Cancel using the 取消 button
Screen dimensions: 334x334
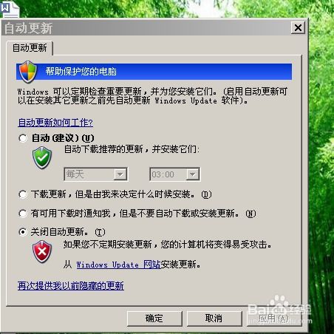[214, 318]
